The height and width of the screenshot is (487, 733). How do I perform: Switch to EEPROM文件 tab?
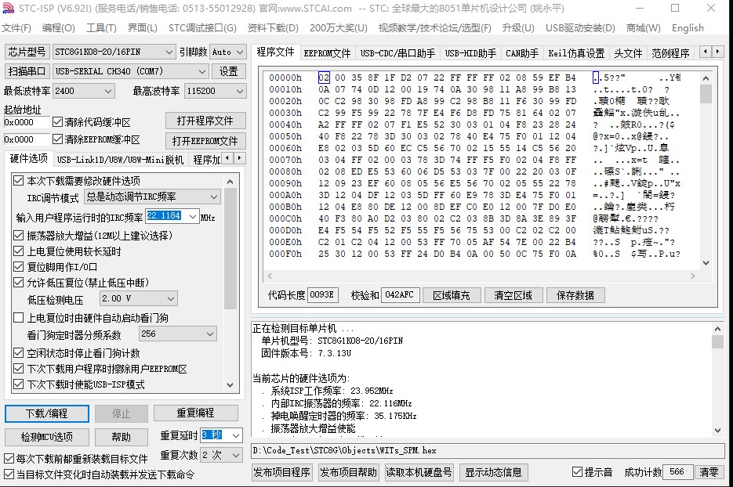tap(327, 53)
